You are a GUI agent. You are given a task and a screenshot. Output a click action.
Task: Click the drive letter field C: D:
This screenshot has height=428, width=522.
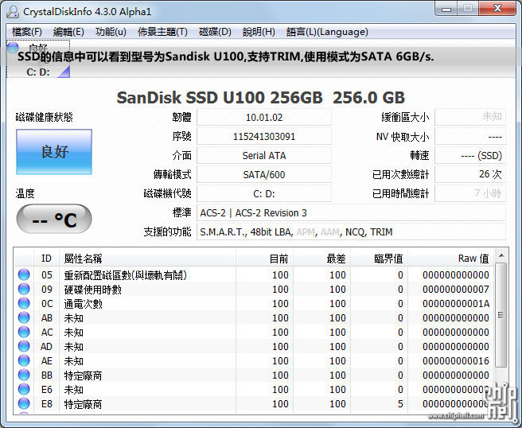coord(264,193)
